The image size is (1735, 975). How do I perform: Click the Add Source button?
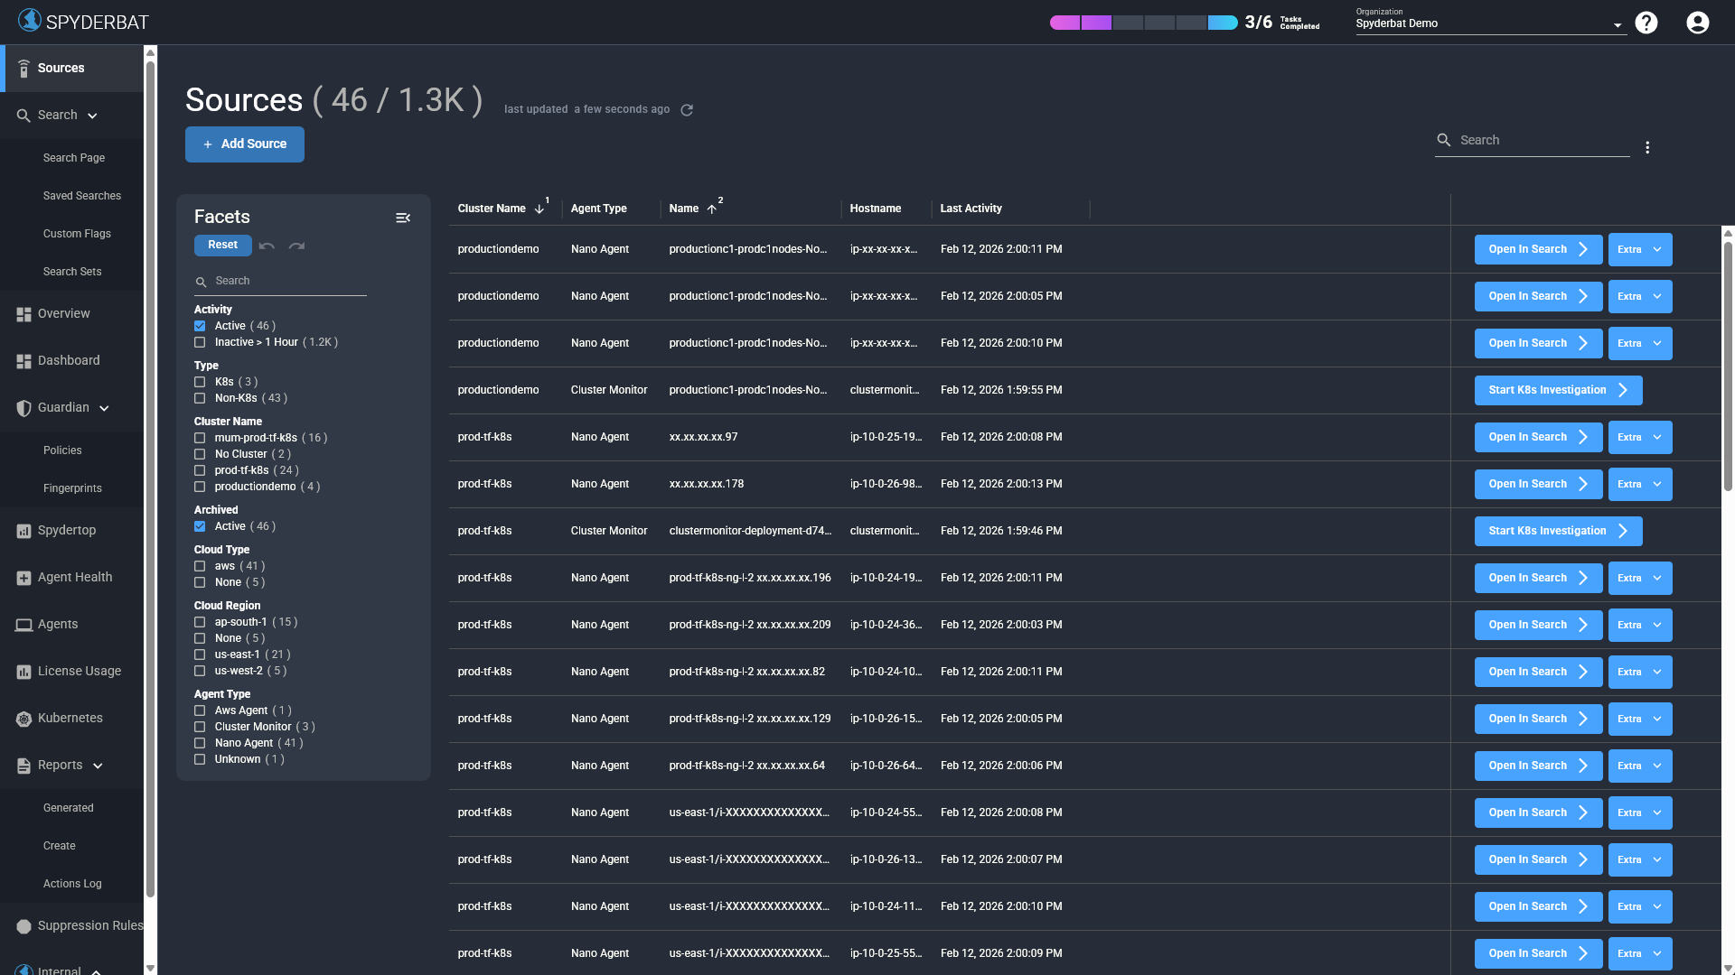[x=244, y=144]
